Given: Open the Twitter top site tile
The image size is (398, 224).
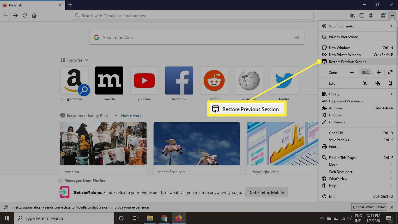Looking at the screenshot, I should point(284,80).
